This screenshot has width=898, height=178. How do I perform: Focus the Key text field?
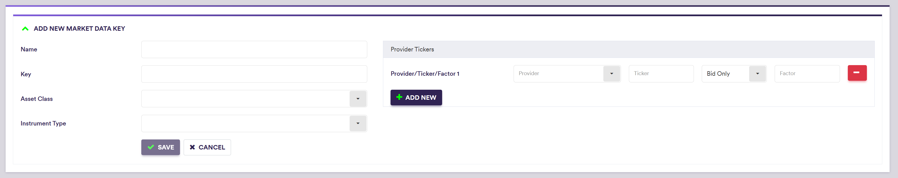254,74
